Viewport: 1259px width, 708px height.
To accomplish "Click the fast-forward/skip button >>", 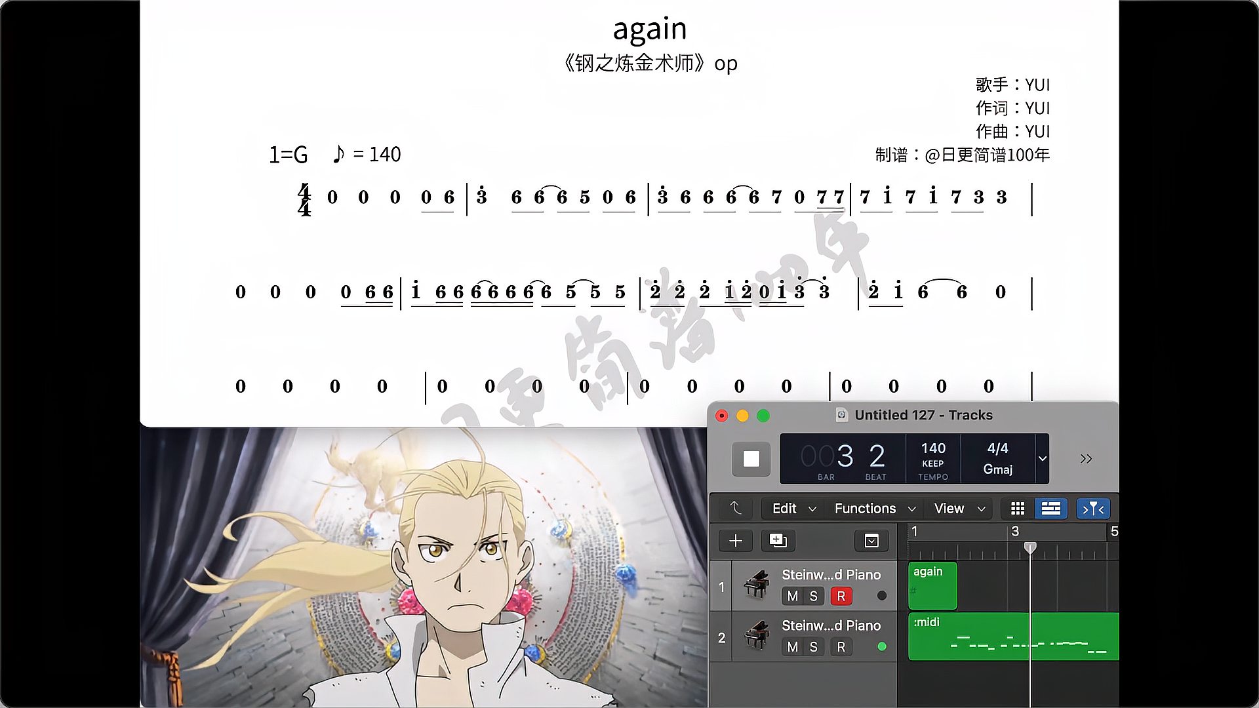I will 1086,458.
